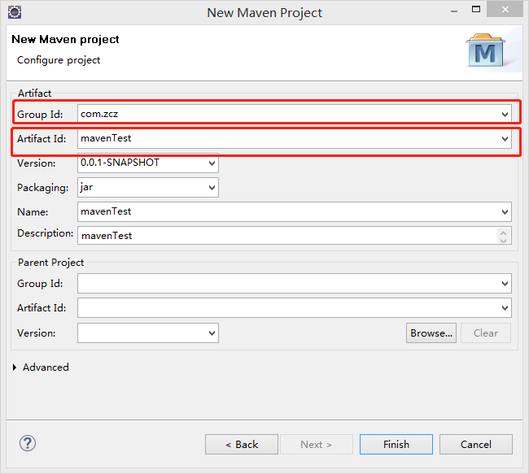
Task: Click the Cancel button
Action: tap(476, 445)
